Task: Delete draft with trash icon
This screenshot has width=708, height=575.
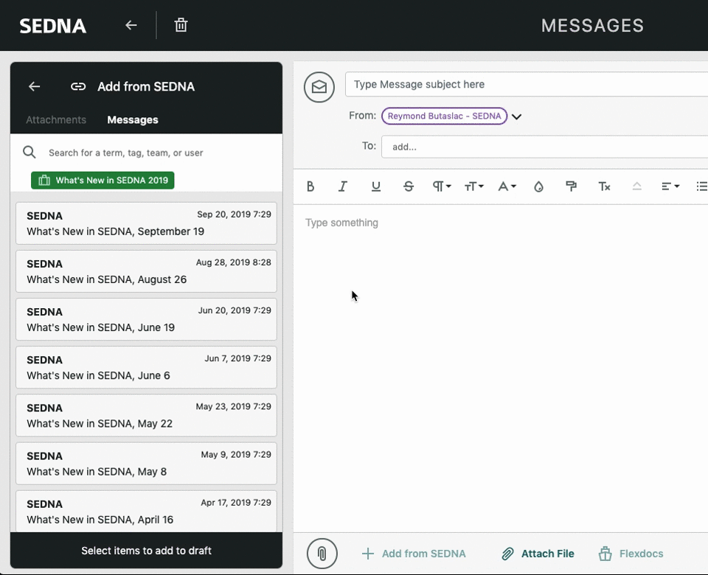Action: (181, 25)
